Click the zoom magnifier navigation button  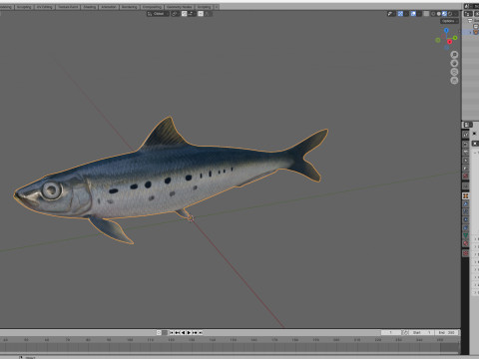454,55
